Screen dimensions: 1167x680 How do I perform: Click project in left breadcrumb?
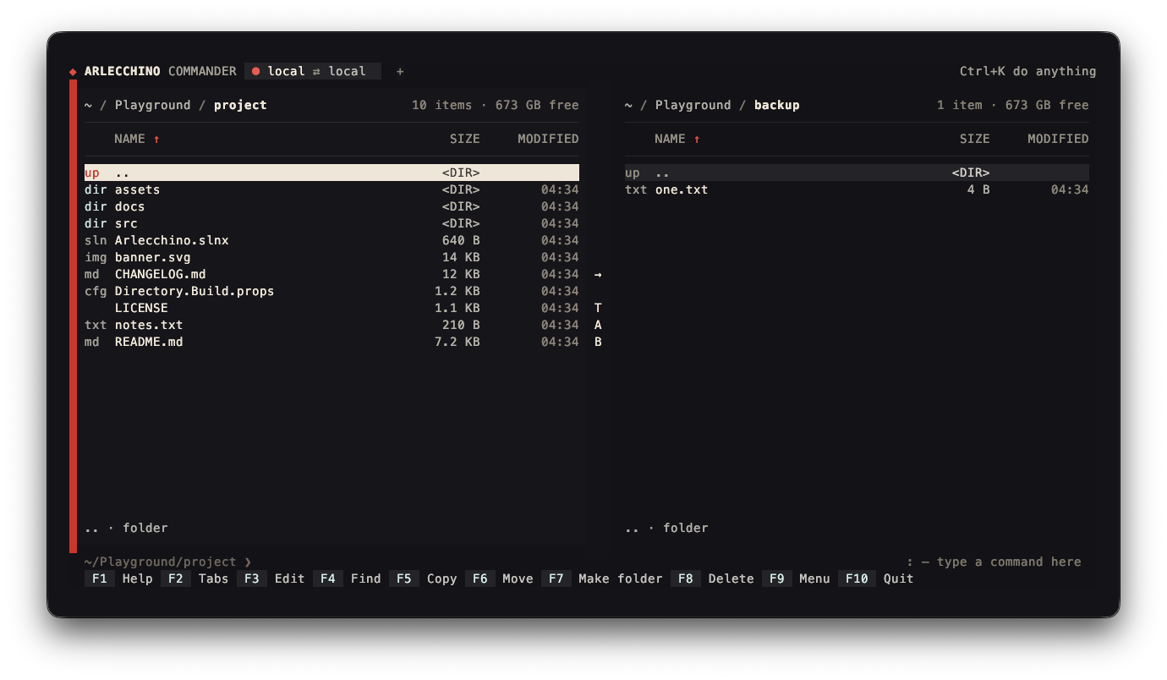click(x=240, y=105)
